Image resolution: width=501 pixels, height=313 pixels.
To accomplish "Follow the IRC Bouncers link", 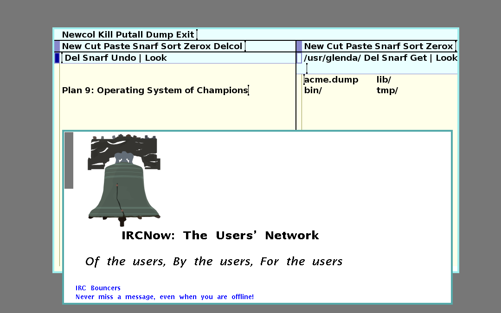I will click(x=98, y=288).
